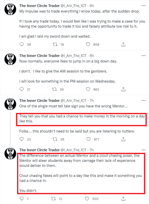149x204 pixels.
Task: Open more options on wrong Mentor tweet
Action: pos(143,101)
